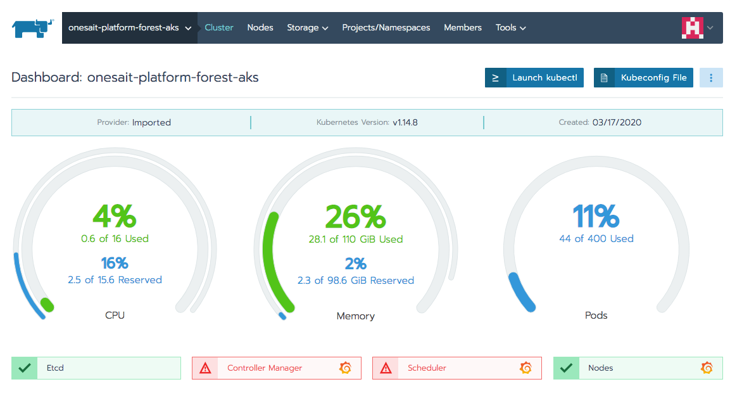This screenshot has width=730, height=396.
Task: Open Grafana metrics for the Scheduler
Action: coord(525,367)
